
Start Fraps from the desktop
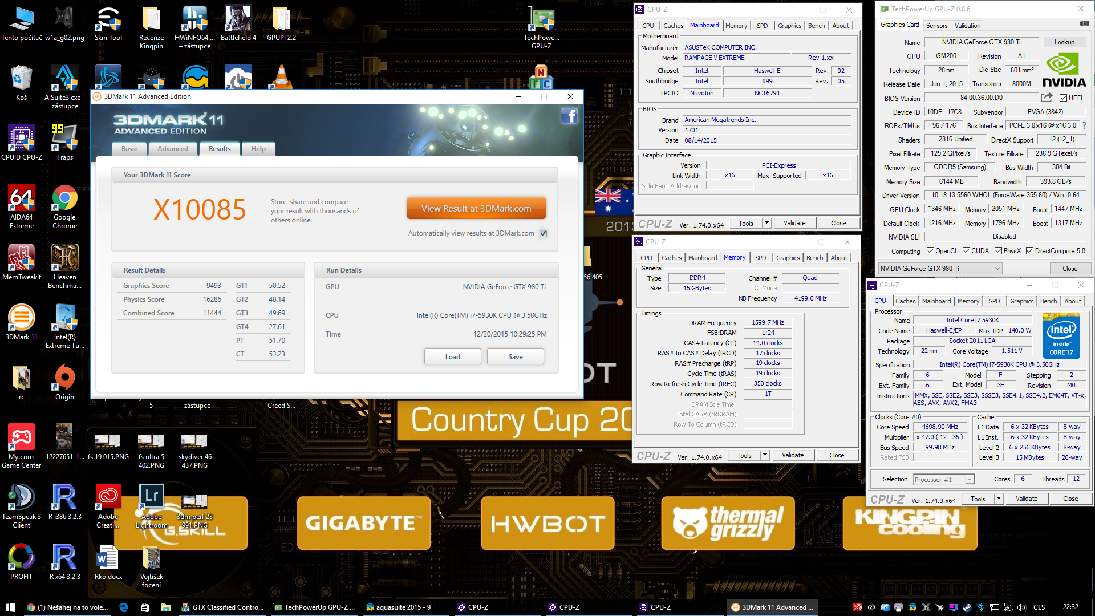click(x=64, y=143)
